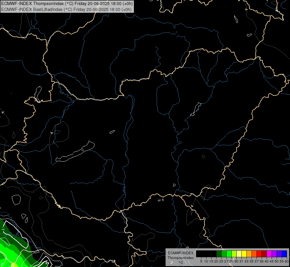Click the purple 45-50 legend swatch
Viewport: 290px width, 267px height.
[274, 254]
